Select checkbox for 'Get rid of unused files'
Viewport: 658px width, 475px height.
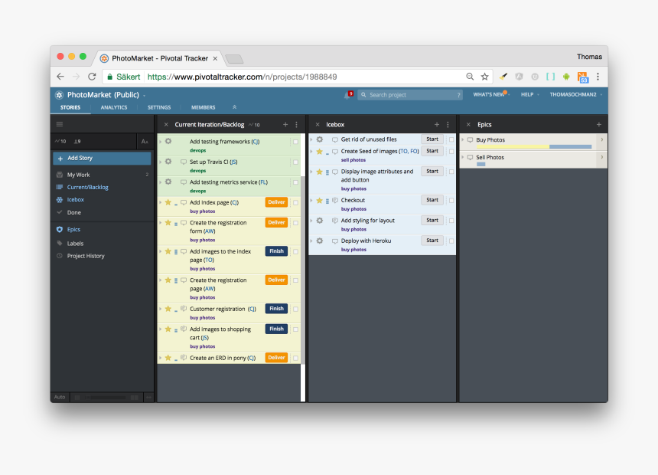click(x=451, y=139)
